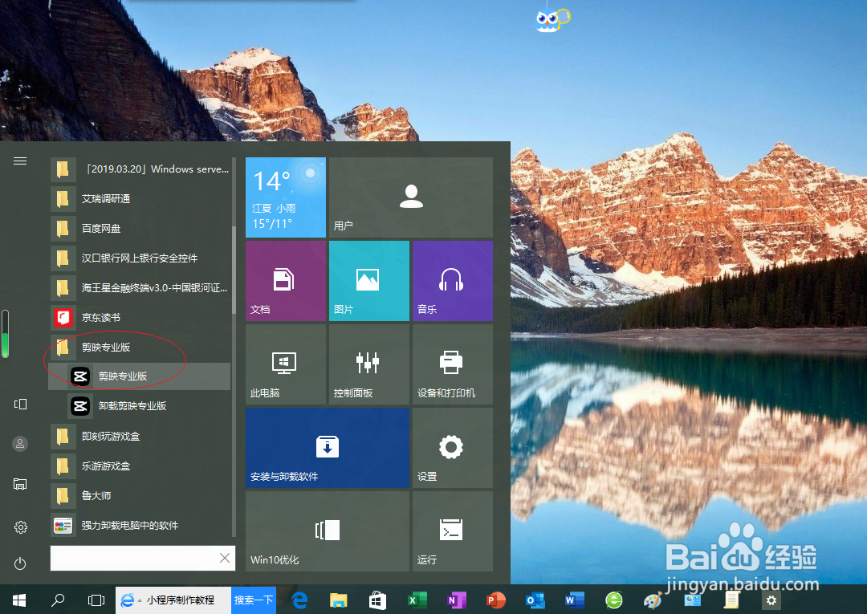Open PowerPoint from the taskbar

(495, 600)
